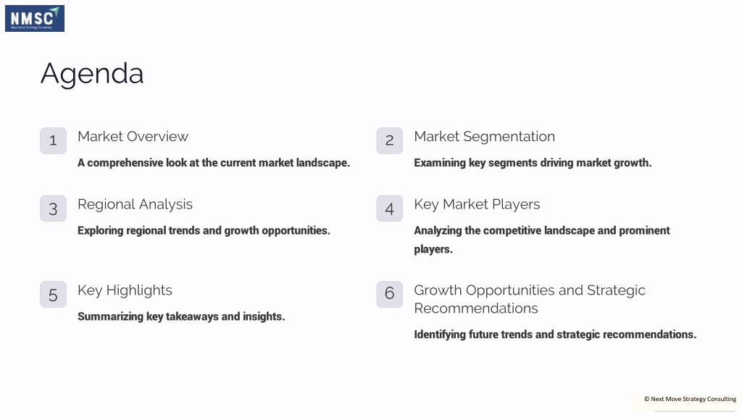Open the Regional Analysis heading
Viewport: 742px width, 417px height.
pyautogui.click(x=135, y=205)
